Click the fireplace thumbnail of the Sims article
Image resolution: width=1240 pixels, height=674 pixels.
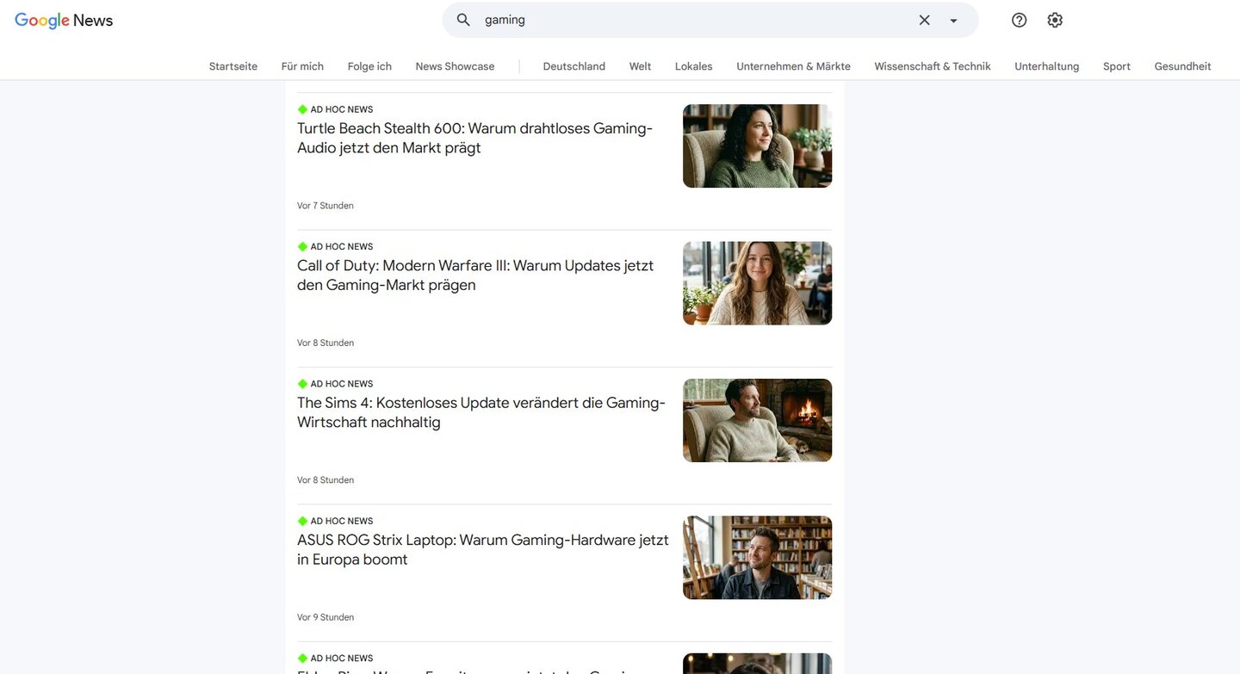[757, 420]
